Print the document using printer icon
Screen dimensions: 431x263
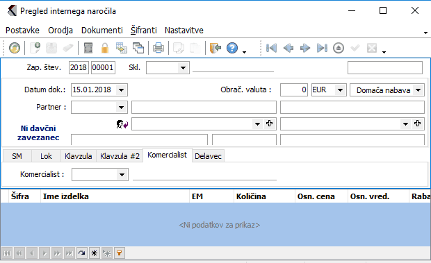pyautogui.click(x=158, y=49)
